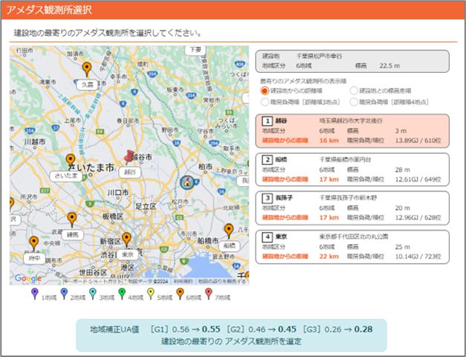This screenshot has height=357, width=466.
Task: Click the 標高 22.5 m value
Action: (x=389, y=65)
